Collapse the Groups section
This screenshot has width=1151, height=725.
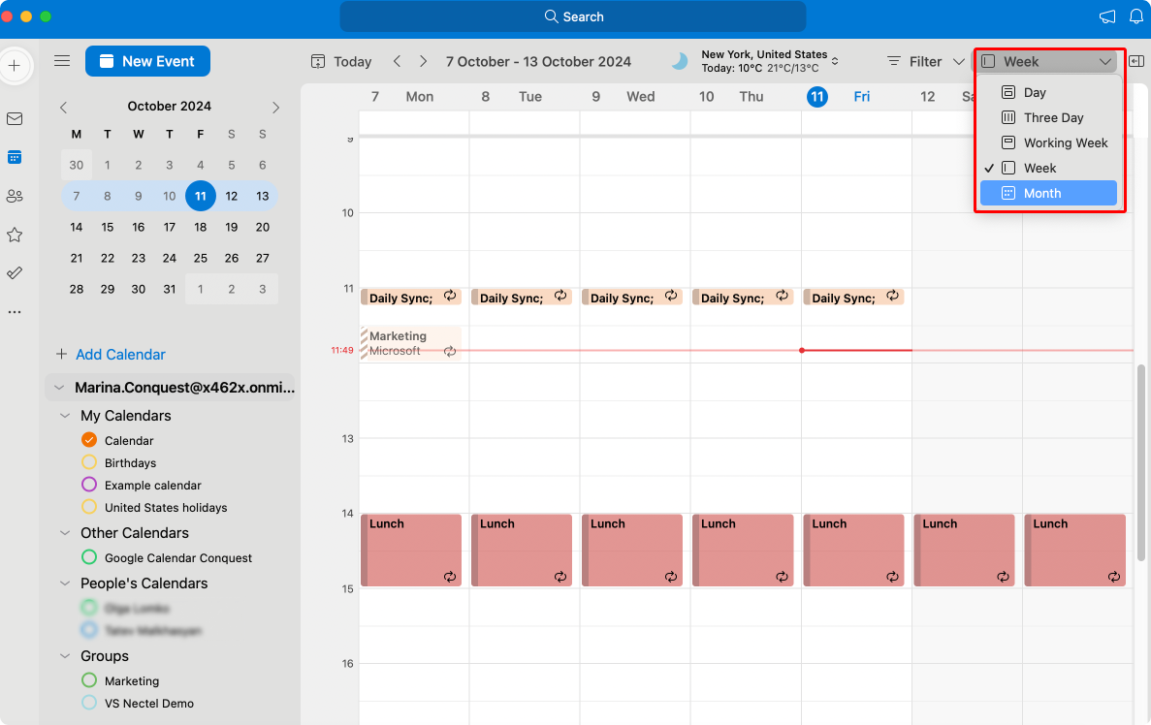pos(65,656)
